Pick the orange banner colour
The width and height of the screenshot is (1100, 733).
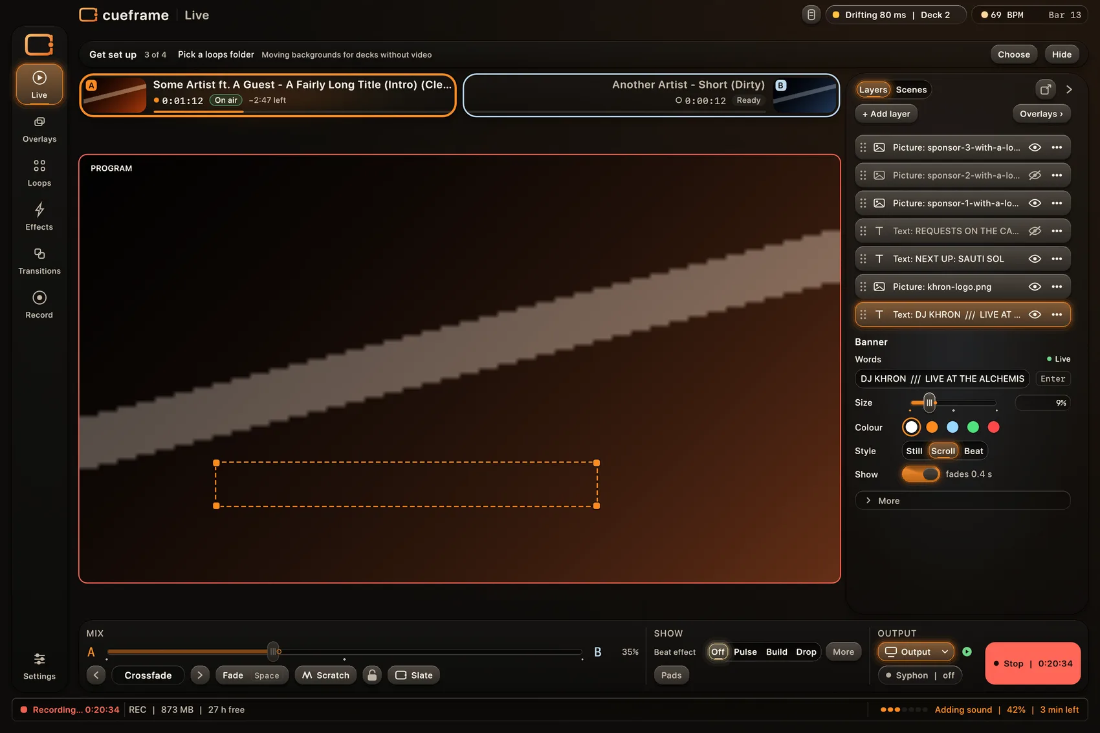pyautogui.click(x=932, y=427)
